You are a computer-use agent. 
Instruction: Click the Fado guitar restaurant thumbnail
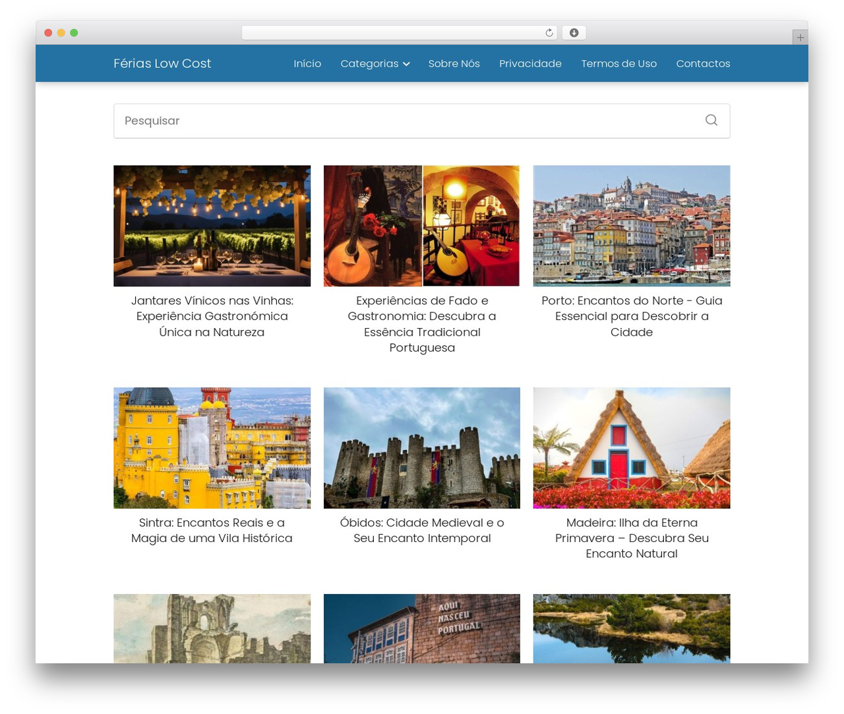tap(422, 226)
